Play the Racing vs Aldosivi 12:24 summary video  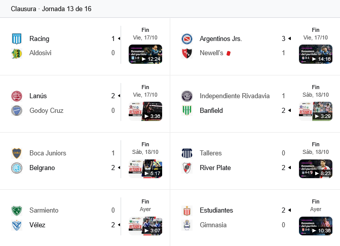[145, 54]
